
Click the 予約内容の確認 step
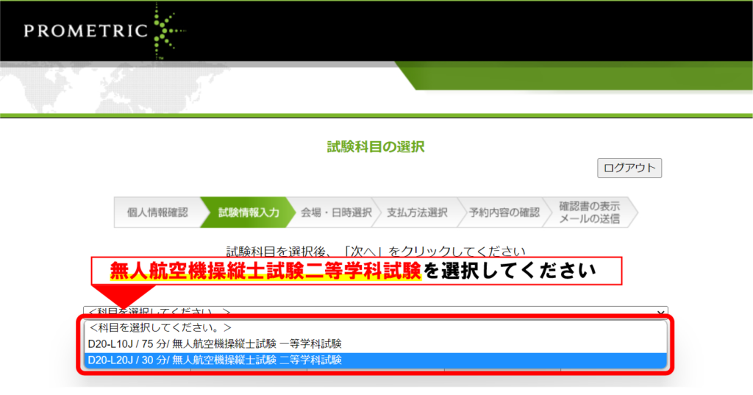point(504,213)
